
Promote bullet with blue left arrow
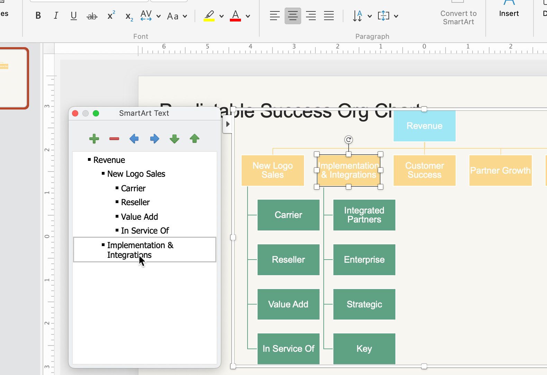[134, 139]
